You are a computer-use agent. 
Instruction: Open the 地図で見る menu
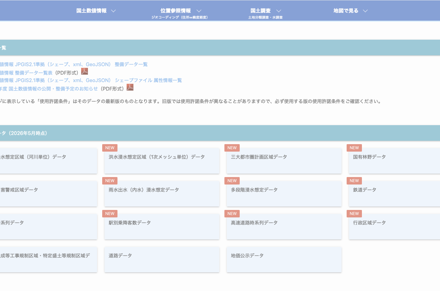(346, 11)
